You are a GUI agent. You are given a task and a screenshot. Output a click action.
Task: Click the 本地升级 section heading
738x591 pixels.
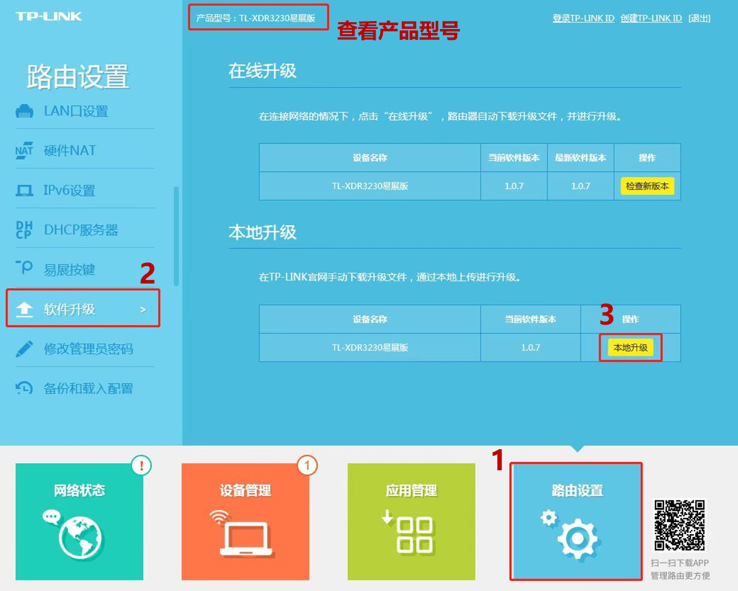(x=262, y=232)
